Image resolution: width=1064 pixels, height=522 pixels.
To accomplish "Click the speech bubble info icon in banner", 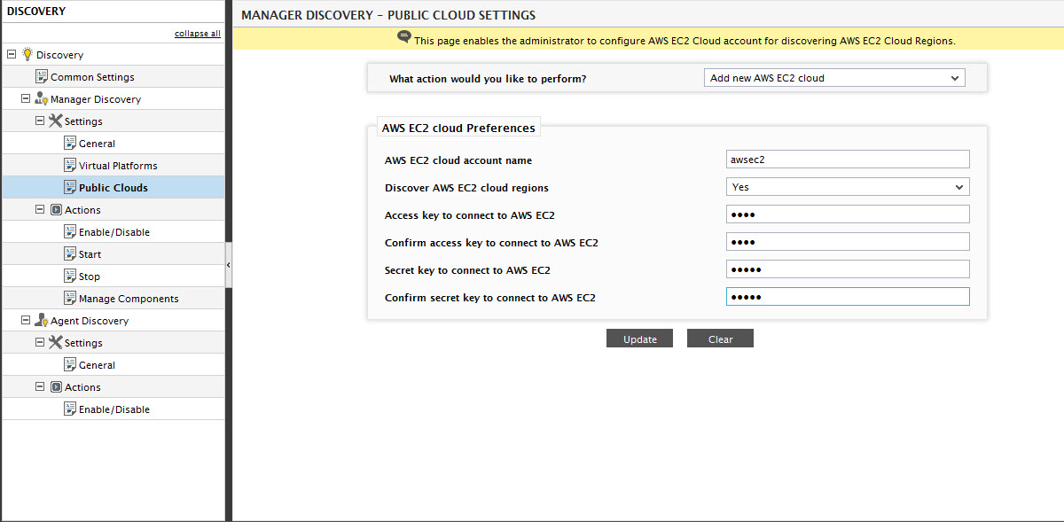I will [404, 37].
